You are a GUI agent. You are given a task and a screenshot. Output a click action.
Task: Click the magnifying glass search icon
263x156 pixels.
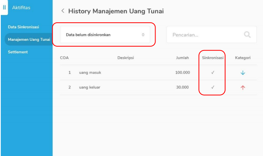pos(248,35)
